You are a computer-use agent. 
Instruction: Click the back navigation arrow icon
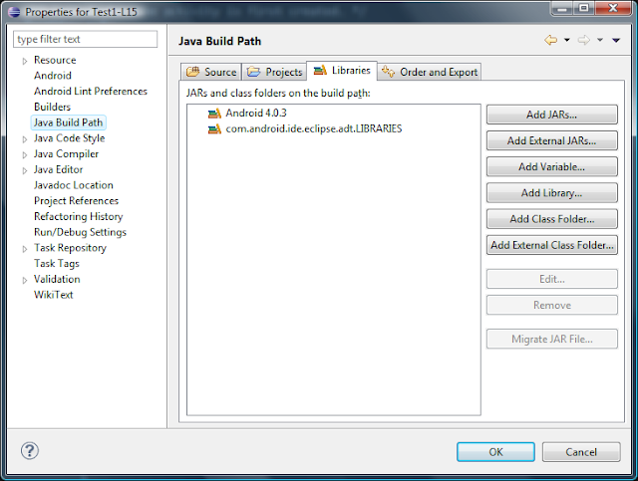coord(550,40)
